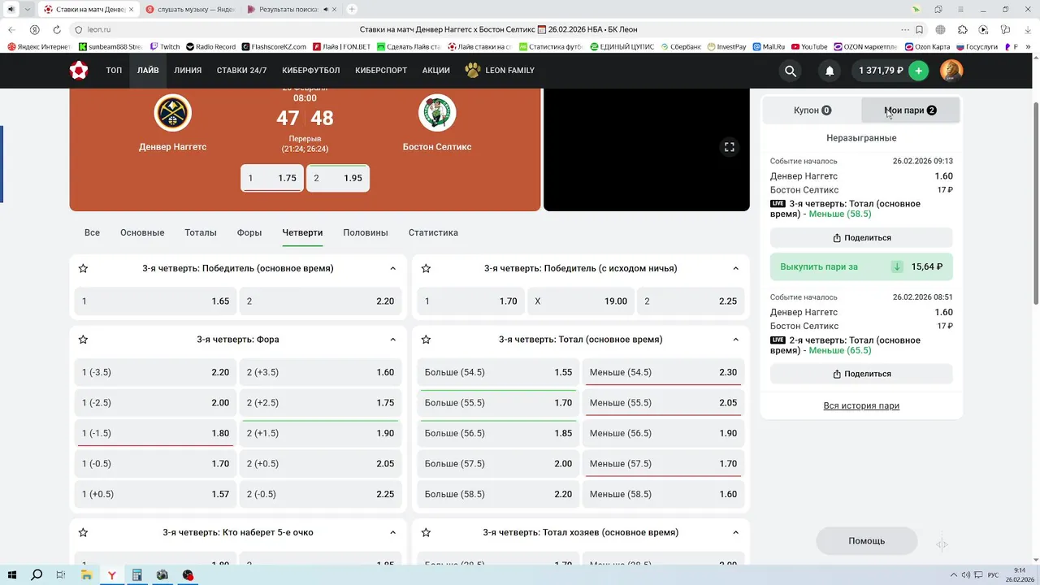Open the Тоталы markets tab
The height and width of the screenshot is (585, 1040).
(201, 232)
